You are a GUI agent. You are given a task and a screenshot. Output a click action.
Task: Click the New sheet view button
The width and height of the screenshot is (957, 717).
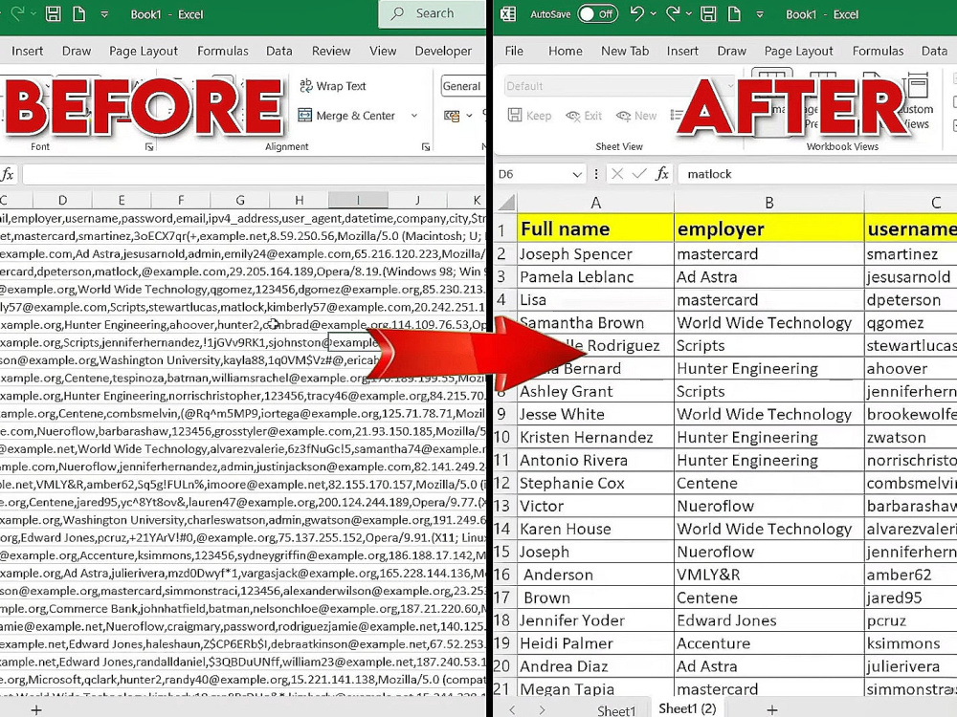pos(636,116)
